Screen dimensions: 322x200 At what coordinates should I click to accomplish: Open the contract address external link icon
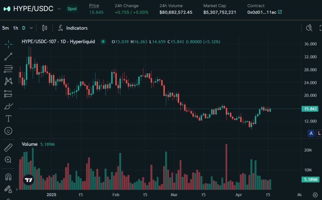pyautogui.click(x=280, y=12)
